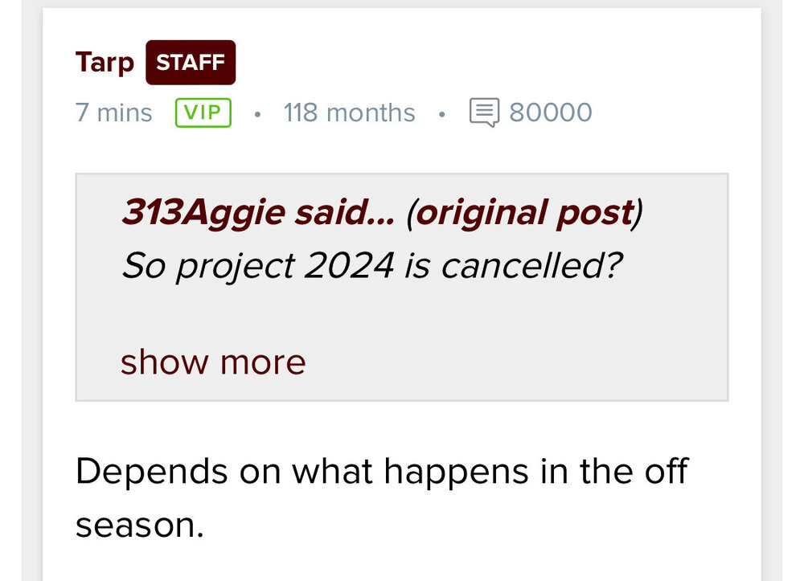Image resolution: width=804 pixels, height=581 pixels.
Task: Click the word cancelled? in the quote
Action: 531,265
